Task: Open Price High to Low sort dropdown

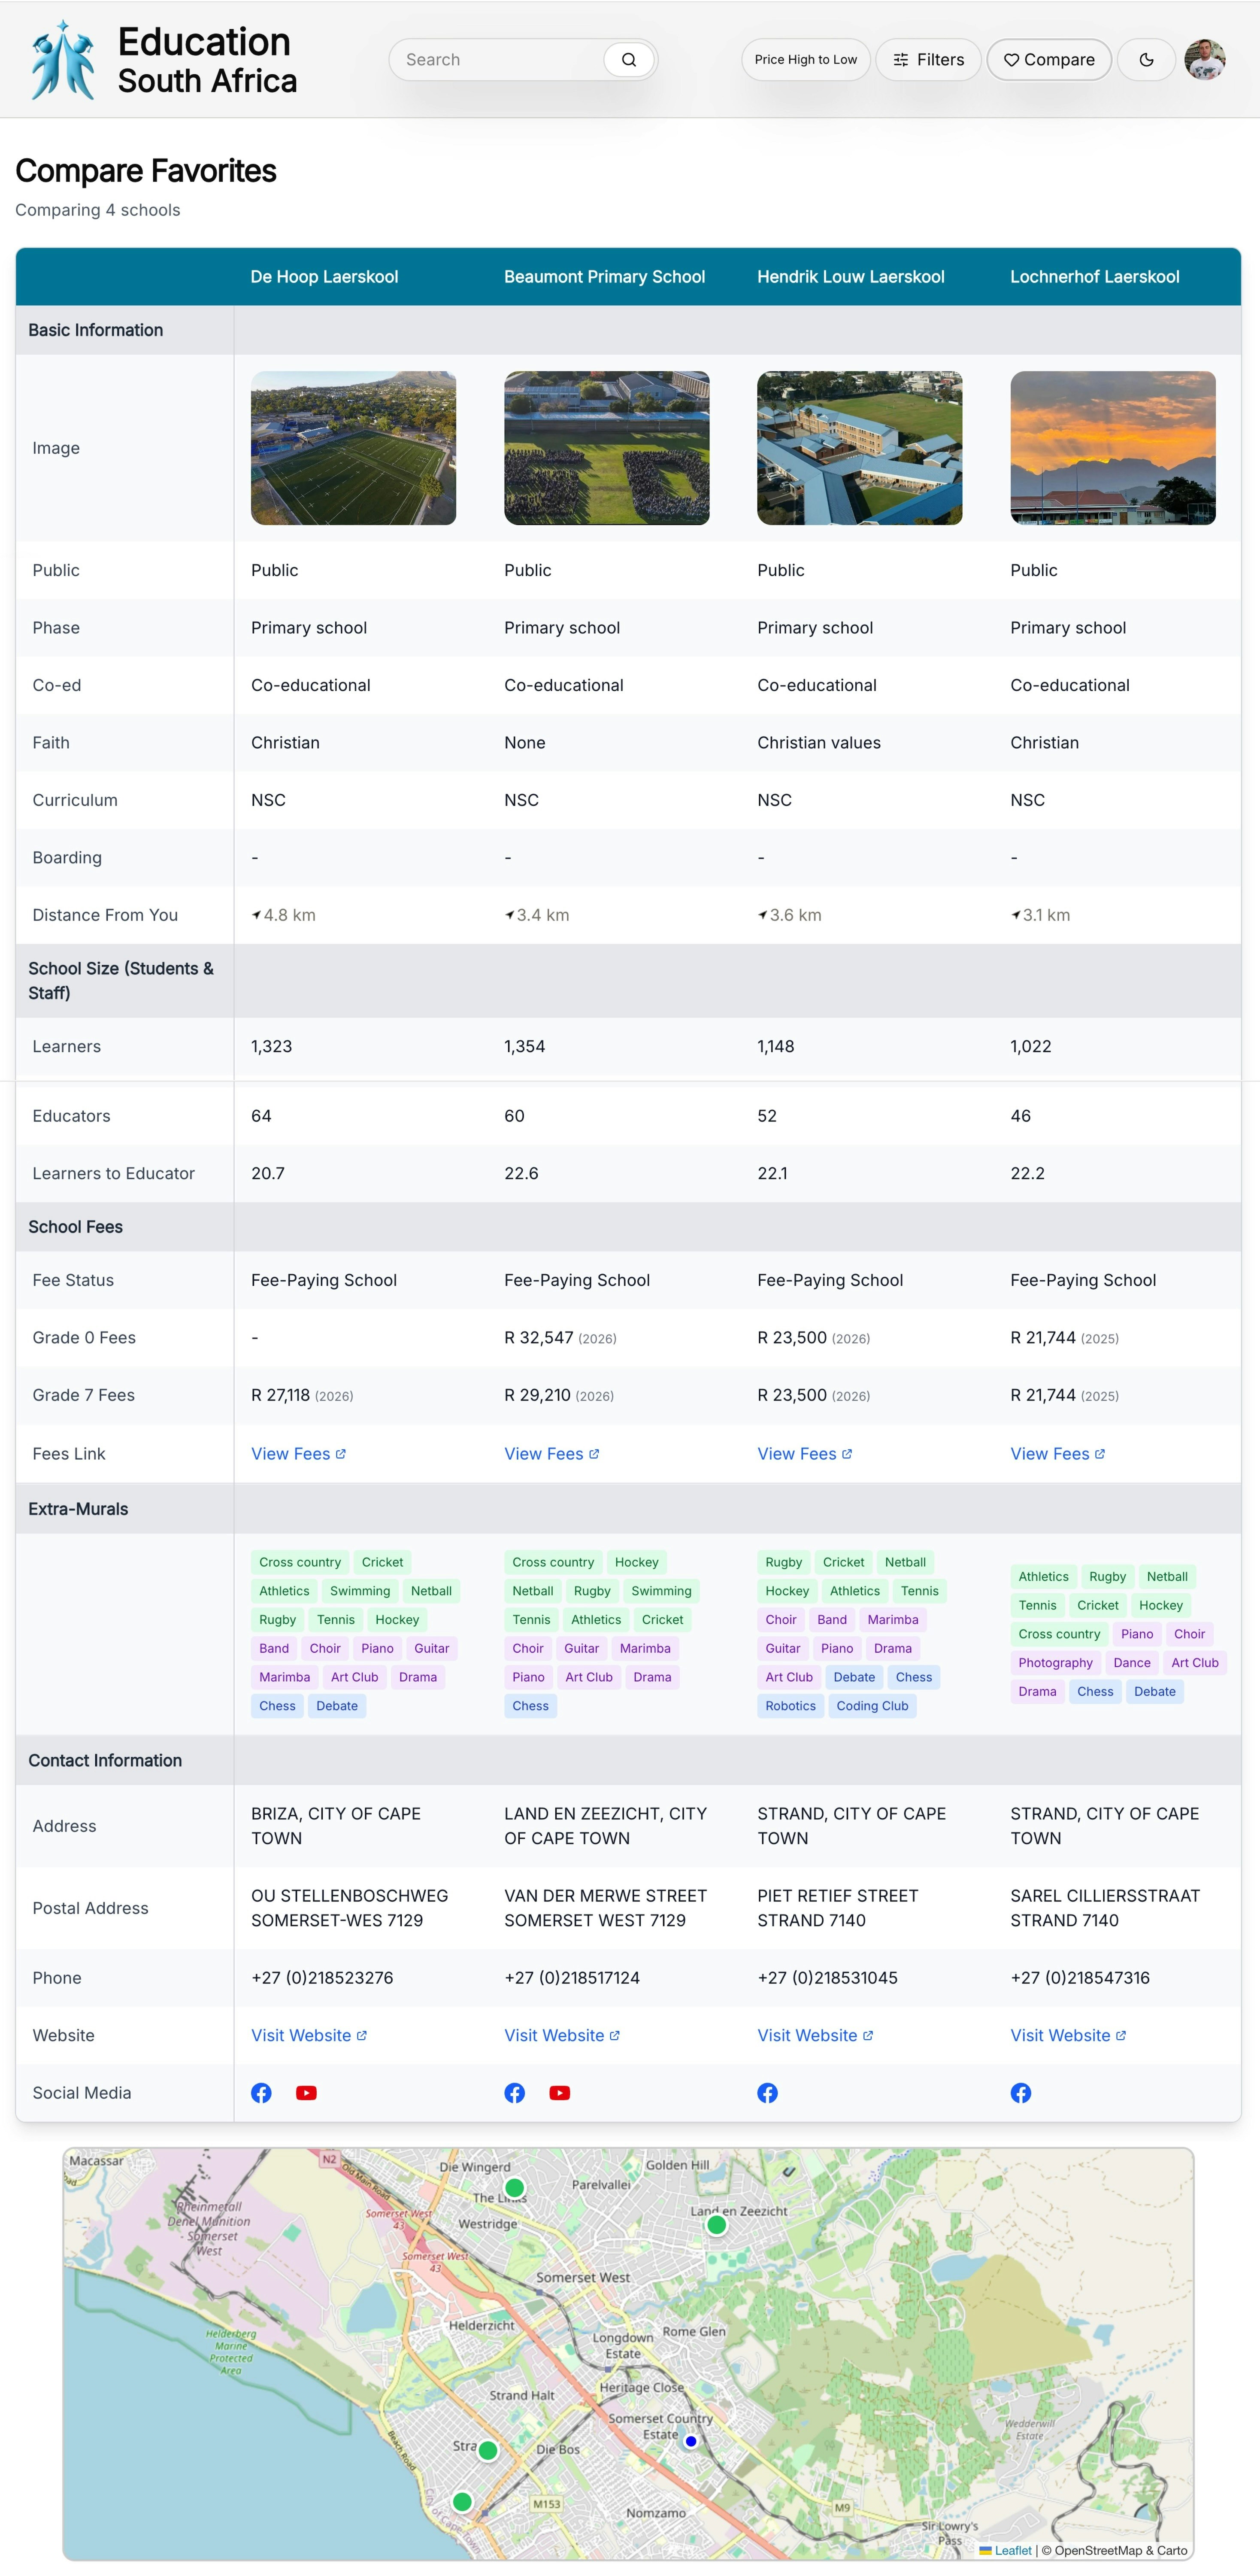Action: click(x=806, y=60)
